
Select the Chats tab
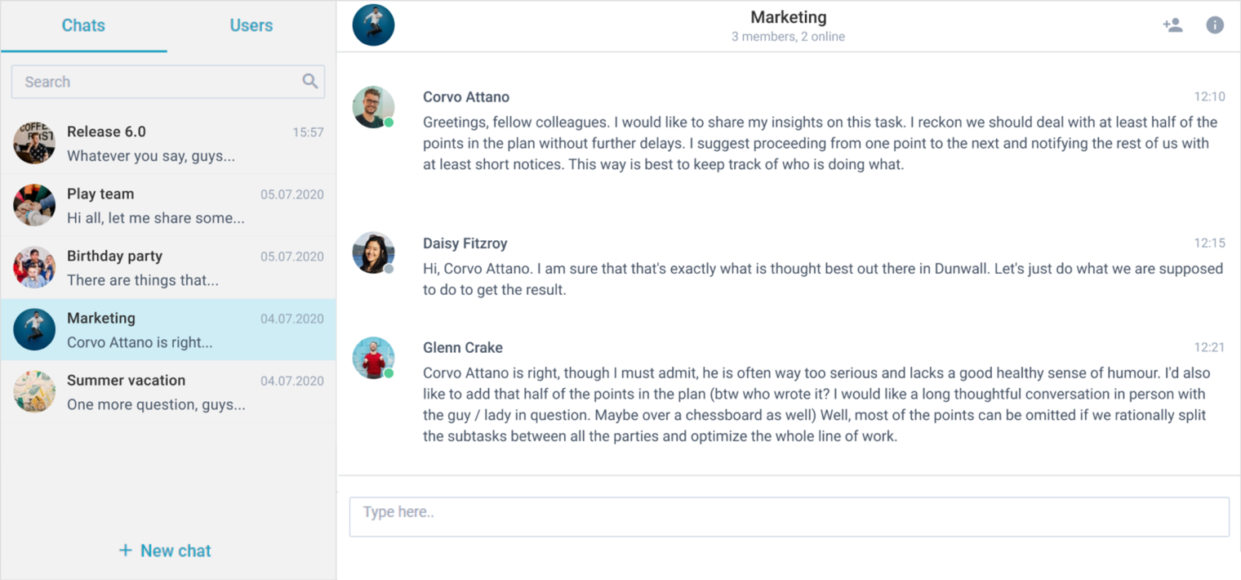pos(82,25)
